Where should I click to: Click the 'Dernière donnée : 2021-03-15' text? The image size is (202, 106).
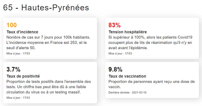pos(128,92)
